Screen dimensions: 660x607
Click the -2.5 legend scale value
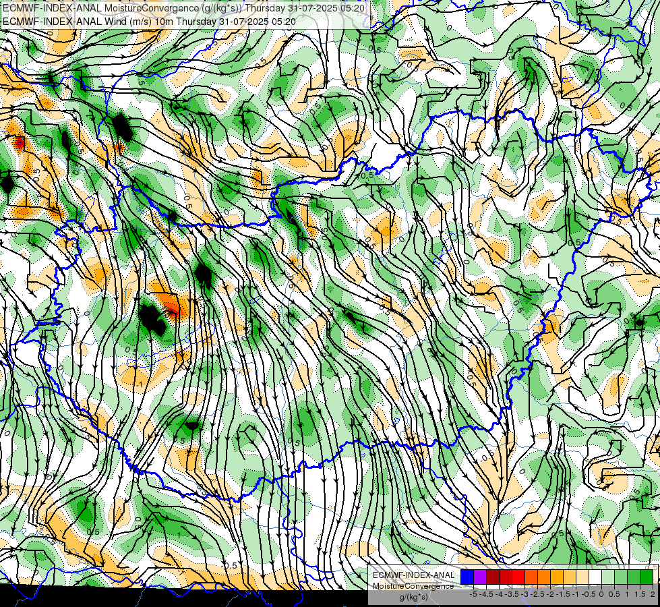pos(537,594)
